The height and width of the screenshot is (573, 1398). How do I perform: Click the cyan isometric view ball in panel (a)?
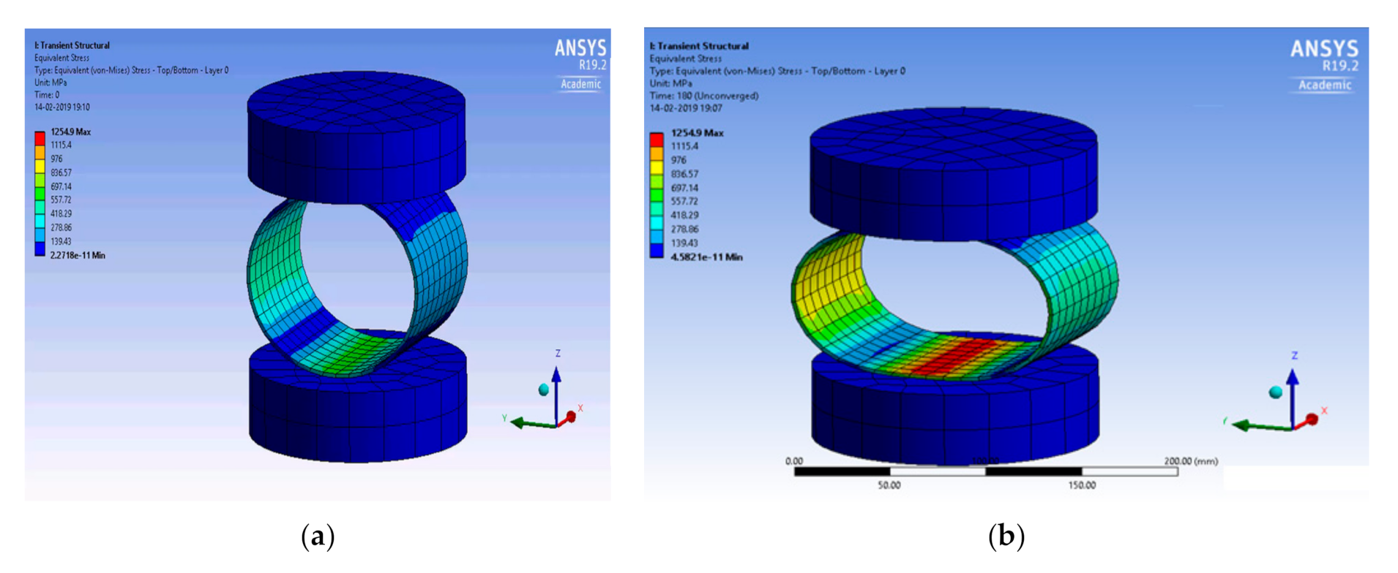[544, 390]
